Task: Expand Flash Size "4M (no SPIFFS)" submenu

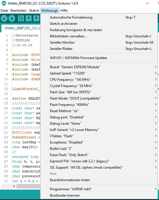Action: [x=99, y=92]
